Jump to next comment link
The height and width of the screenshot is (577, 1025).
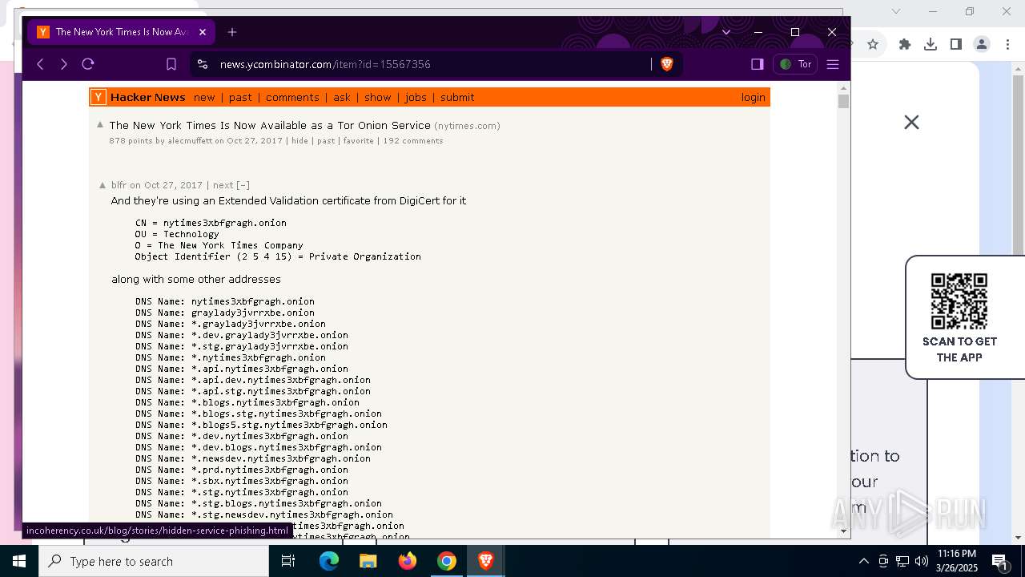(x=223, y=185)
